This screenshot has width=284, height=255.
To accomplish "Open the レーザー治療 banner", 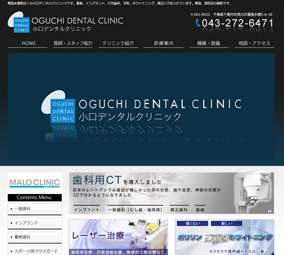I will coord(119,237).
